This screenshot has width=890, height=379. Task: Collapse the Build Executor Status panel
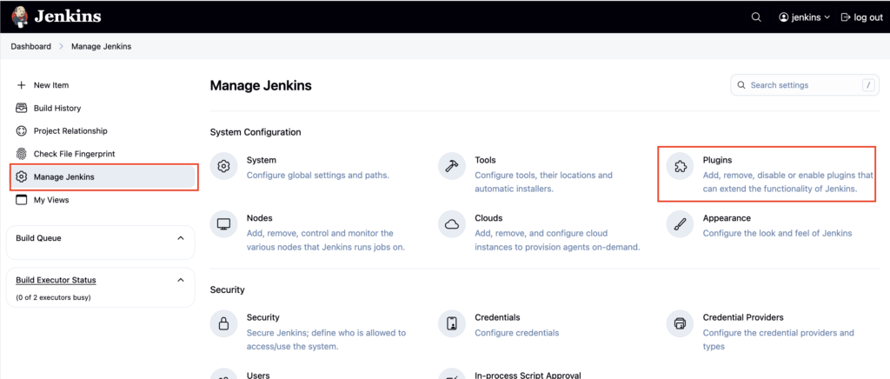coord(181,280)
